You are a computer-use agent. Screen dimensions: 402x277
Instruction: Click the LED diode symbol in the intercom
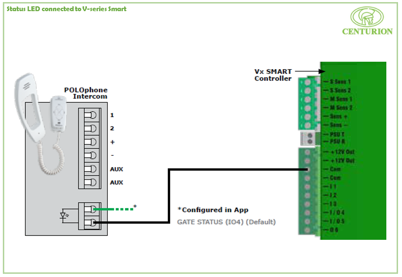coord(63,216)
